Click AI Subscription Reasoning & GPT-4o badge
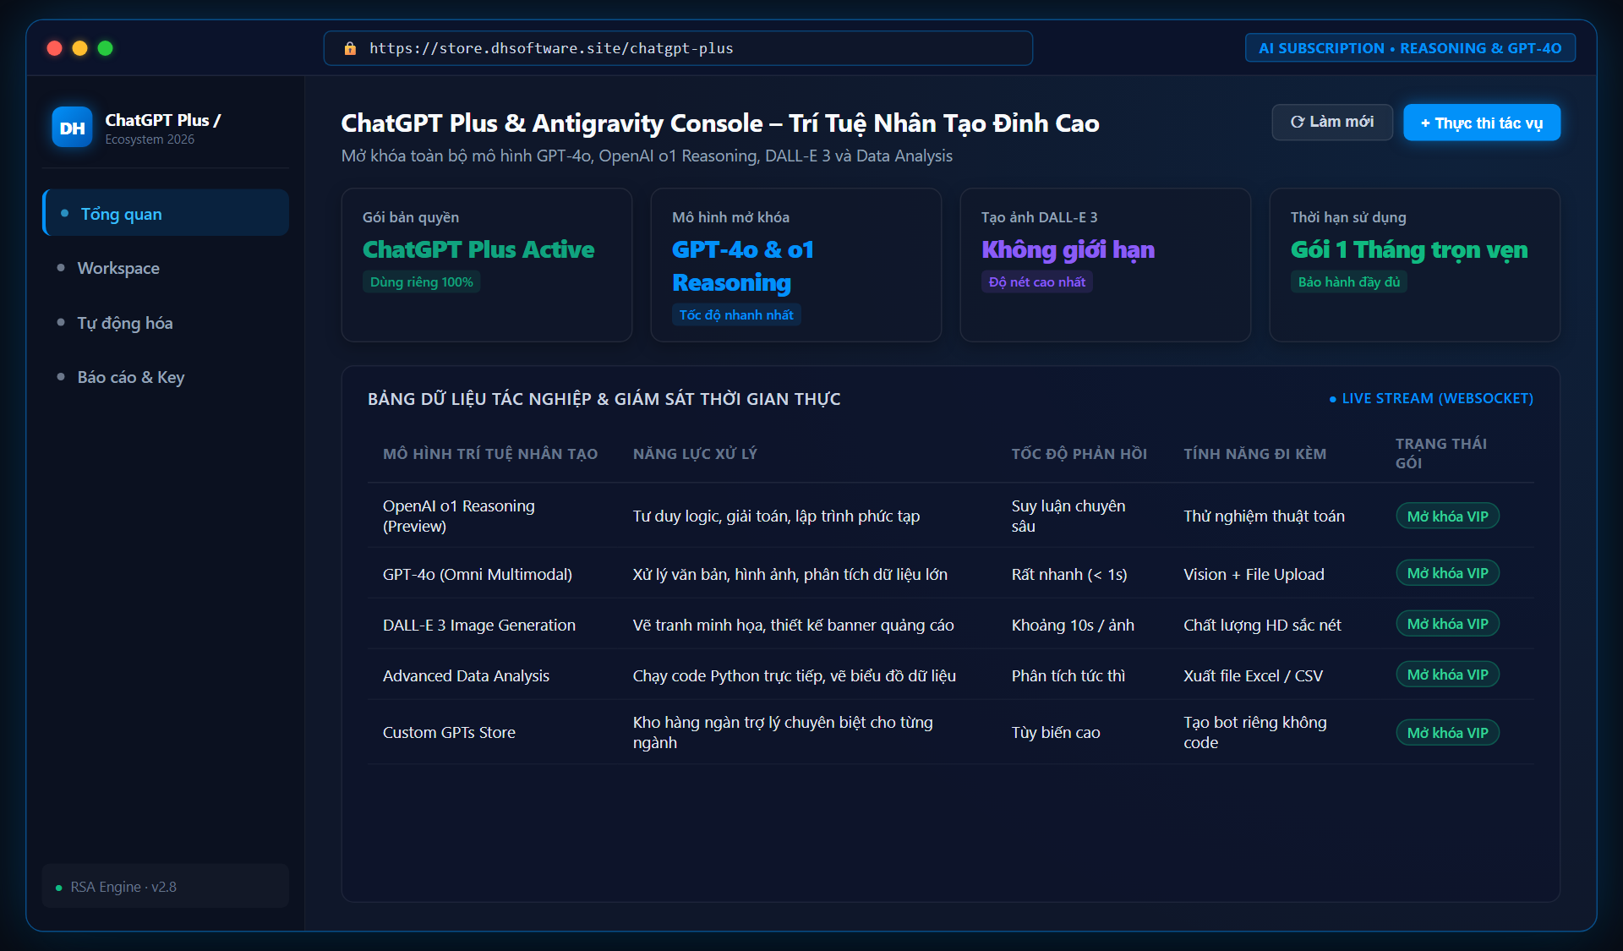The height and width of the screenshot is (951, 1623). tap(1410, 48)
